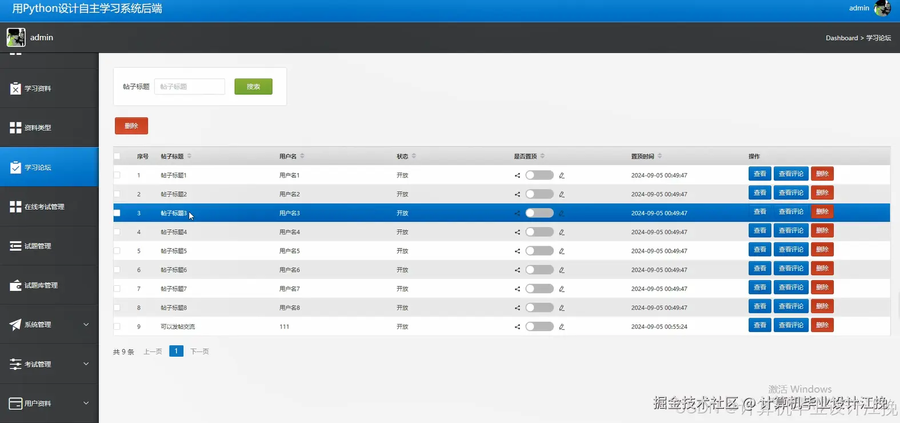900x423 pixels.
Task: Check the checkbox for row 帖子标题4
Action: [x=117, y=232]
